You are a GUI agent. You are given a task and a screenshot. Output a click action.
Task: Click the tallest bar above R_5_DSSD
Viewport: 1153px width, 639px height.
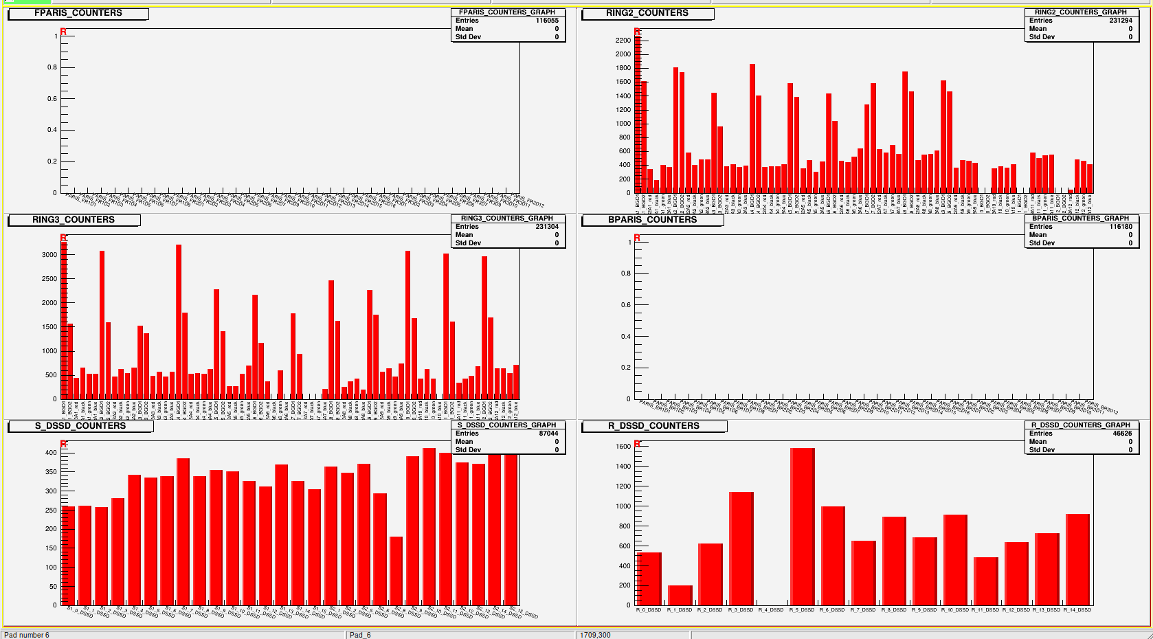coord(802,526)
